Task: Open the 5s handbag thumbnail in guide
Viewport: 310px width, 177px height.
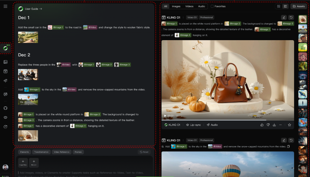Action: (28, 136)
